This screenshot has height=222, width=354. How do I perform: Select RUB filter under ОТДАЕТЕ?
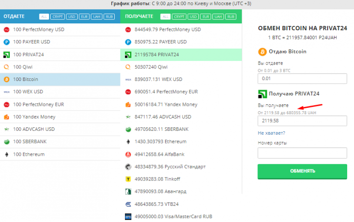109,17
